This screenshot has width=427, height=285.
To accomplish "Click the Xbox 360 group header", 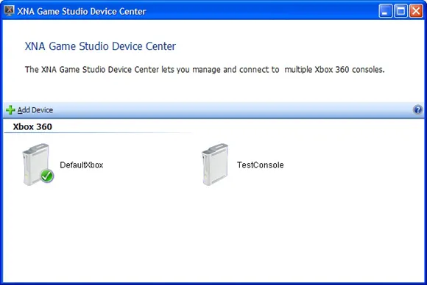I will click(x=32, y=126).
